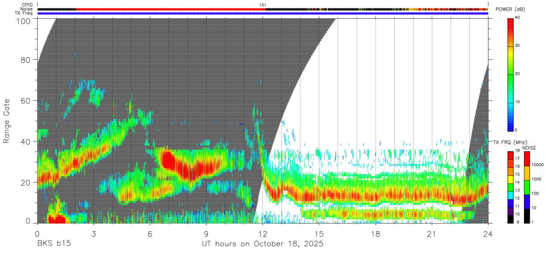549x253 pixels.
Task: Click the UT hours on October 18, 2025 title
Action: coord(262,244)
